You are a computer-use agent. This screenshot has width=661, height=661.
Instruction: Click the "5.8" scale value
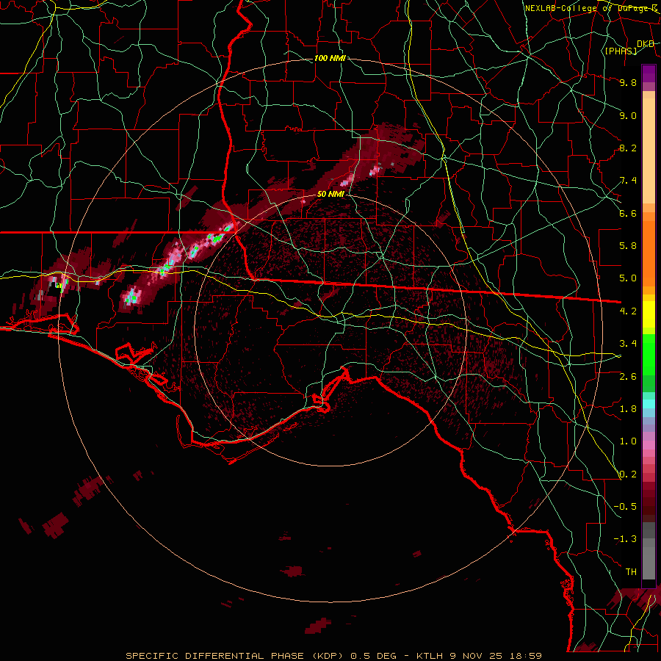[x=628, y=246]
